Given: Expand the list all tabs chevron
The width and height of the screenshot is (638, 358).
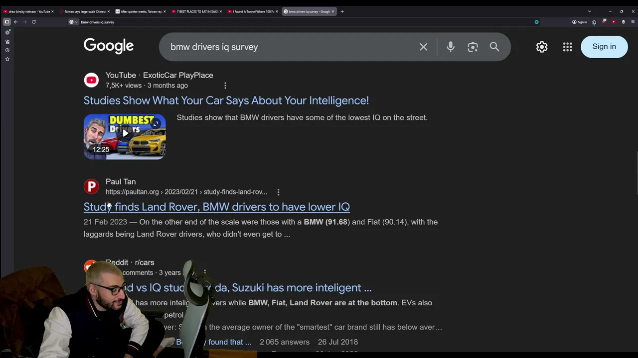Looking at the screenshot, I should 590,11.
